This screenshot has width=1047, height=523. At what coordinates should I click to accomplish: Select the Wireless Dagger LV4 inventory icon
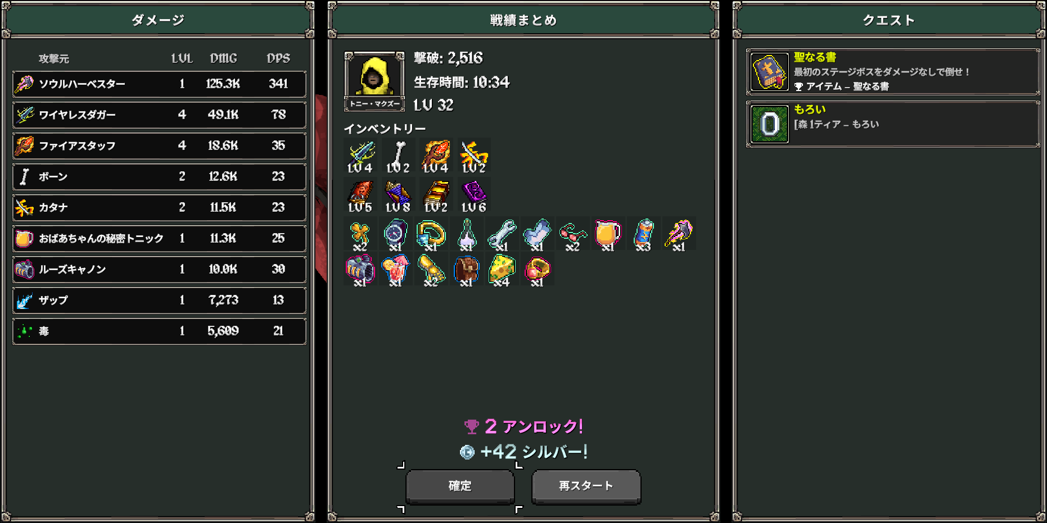click(360, 156)
